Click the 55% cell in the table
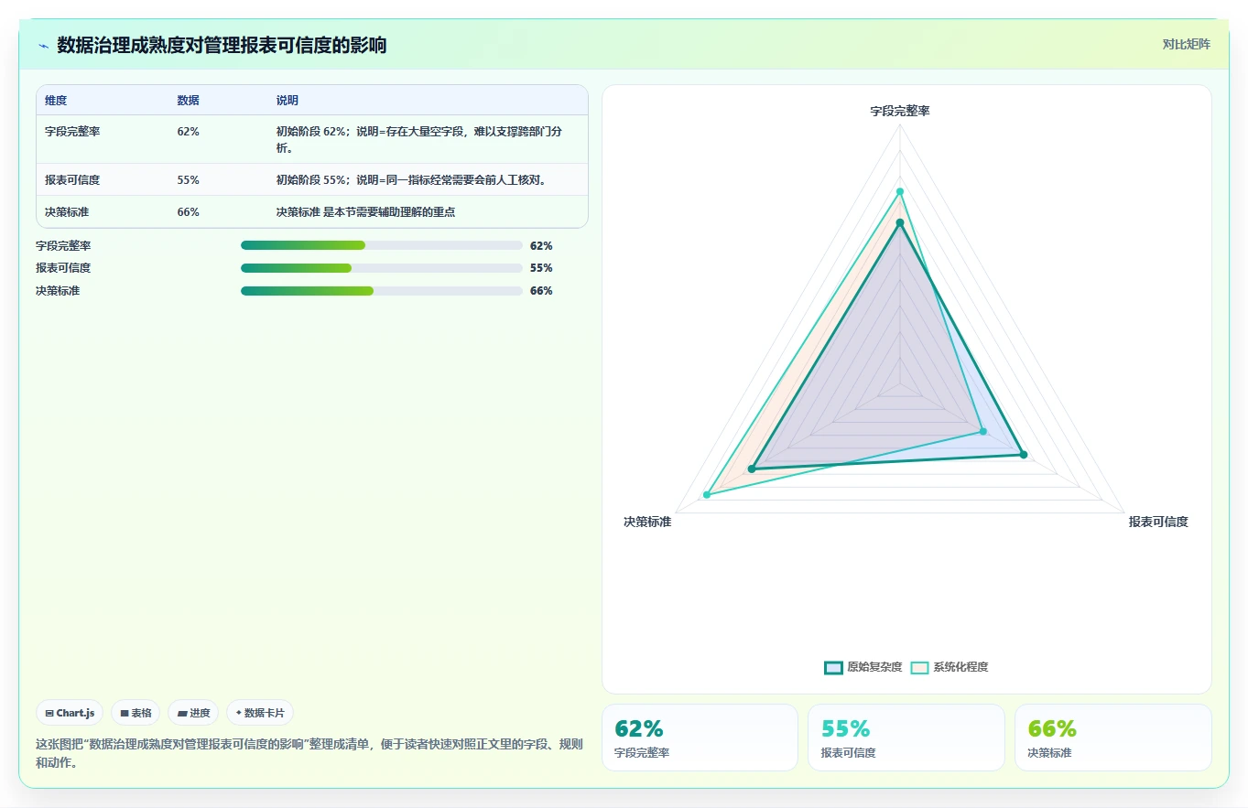The image size is (1248, 808). click(x=188, y=179)
